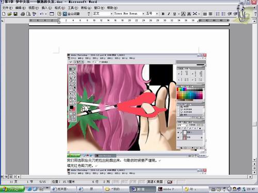Screen dimensions: 258x193
Task: Open the 五号 font size dropdown
Action: coord(157,14)
